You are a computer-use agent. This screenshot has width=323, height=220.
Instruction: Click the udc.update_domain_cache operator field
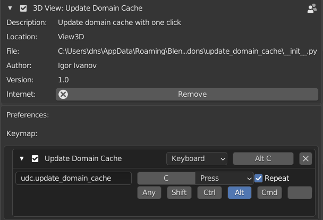73,178
